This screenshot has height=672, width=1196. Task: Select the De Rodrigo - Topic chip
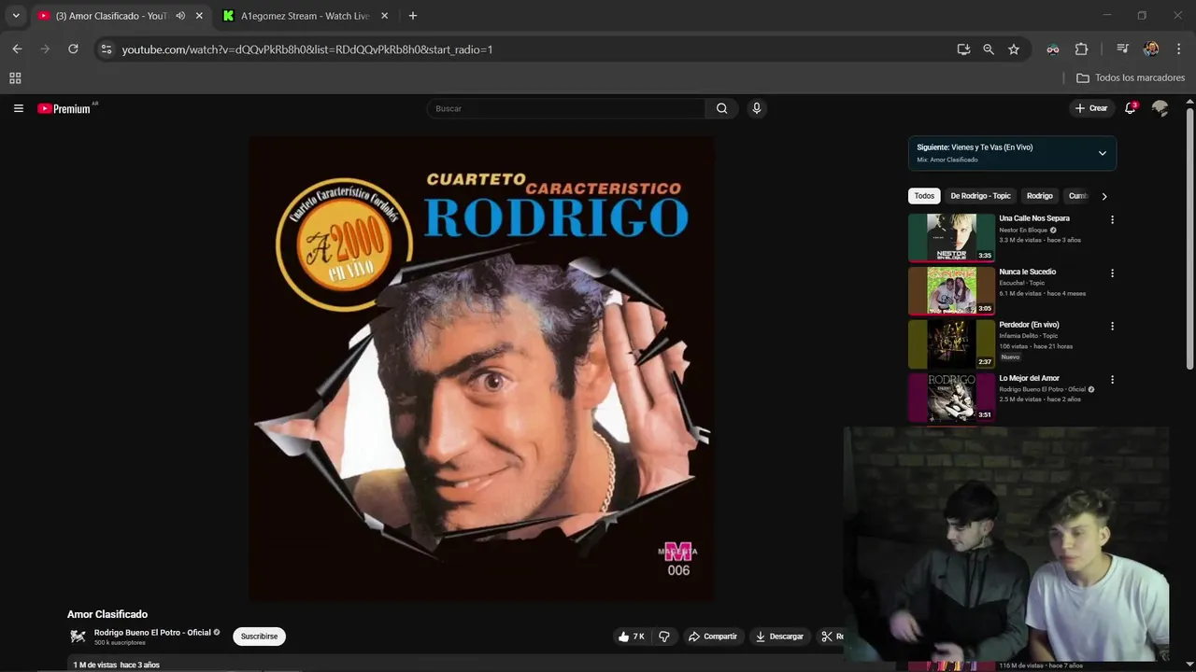[x=980, y=196]
